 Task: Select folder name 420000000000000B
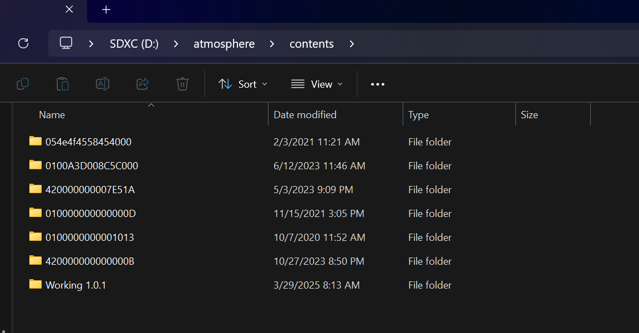click(90, 261)
